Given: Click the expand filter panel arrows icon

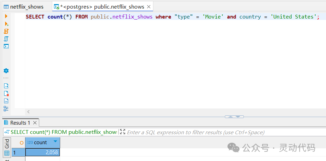Looking at the screenshot, I should (123, 132).
